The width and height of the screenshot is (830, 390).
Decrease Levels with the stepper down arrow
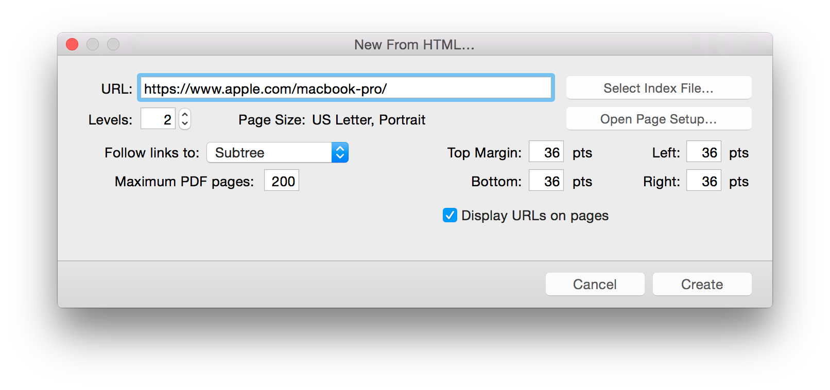(x=185, y=124)
